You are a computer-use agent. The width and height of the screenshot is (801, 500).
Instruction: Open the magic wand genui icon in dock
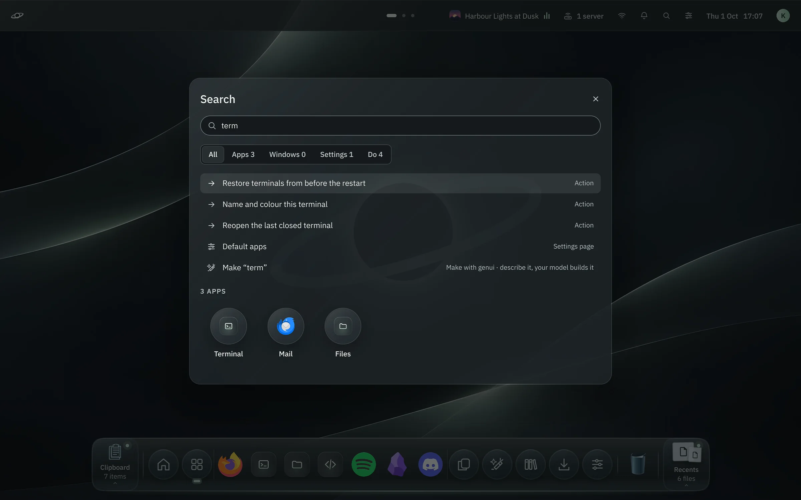pos(497,464)
